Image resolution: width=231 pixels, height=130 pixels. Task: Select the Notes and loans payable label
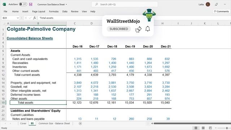pos(29,119)
